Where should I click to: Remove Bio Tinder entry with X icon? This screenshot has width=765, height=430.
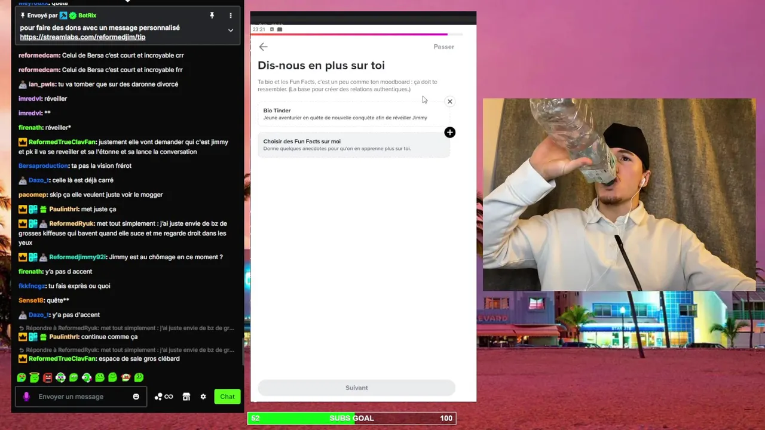pyautogui.click(x=450, y=102)
